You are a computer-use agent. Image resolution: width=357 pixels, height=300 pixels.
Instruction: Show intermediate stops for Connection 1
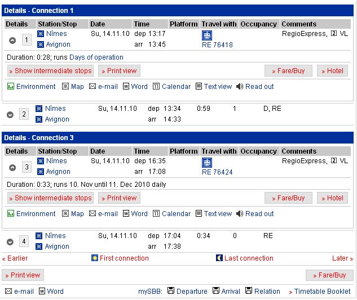coord(50,71)
